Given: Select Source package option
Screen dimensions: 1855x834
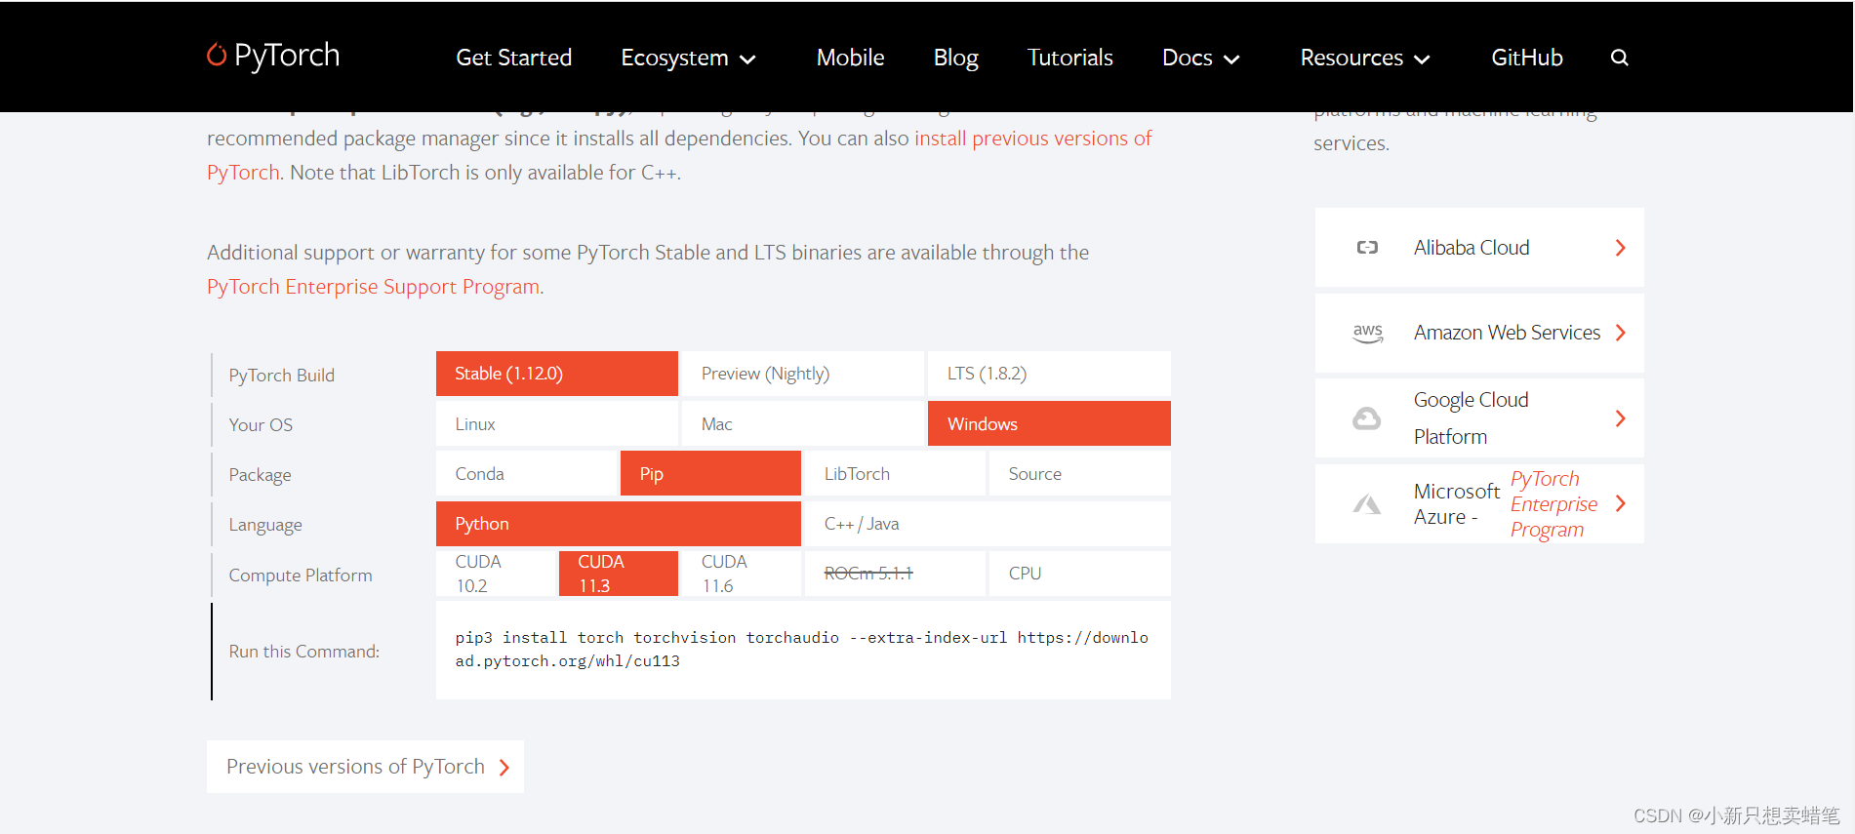Looking at the screenshot, I should (x=1080, y=473).
